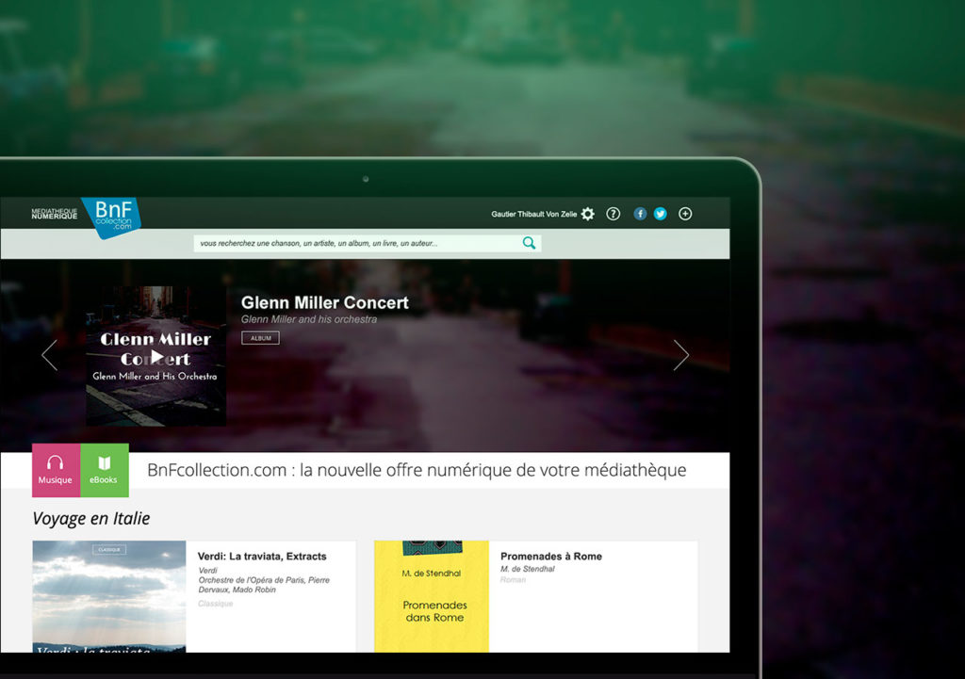
Task: Open the Verdi La traviata cover thumbnail
Action: pyautogui.click(x=109, y=596)
